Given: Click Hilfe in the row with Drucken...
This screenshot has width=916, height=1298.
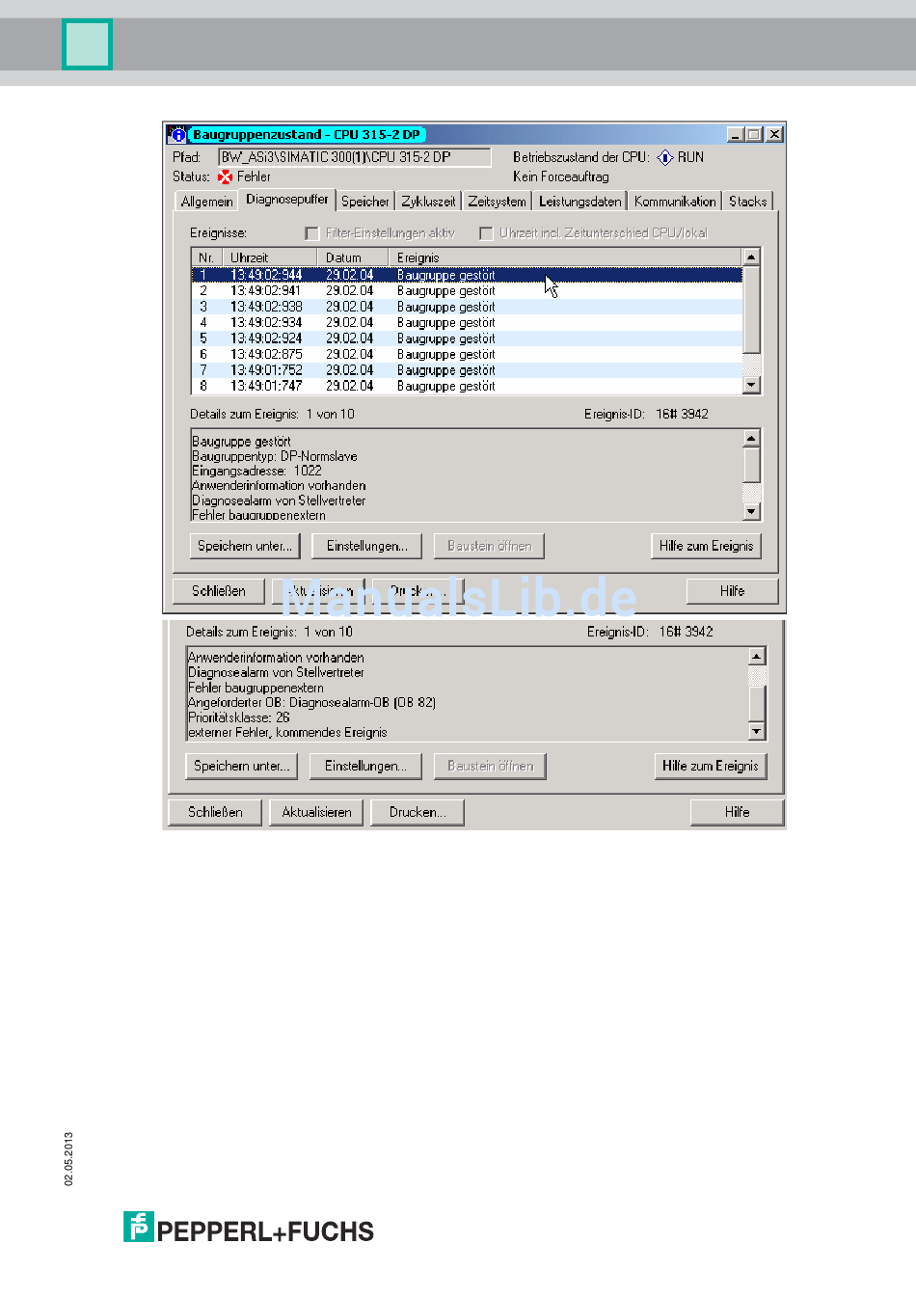Looking at the screenshot, I should tap(737, 812).
